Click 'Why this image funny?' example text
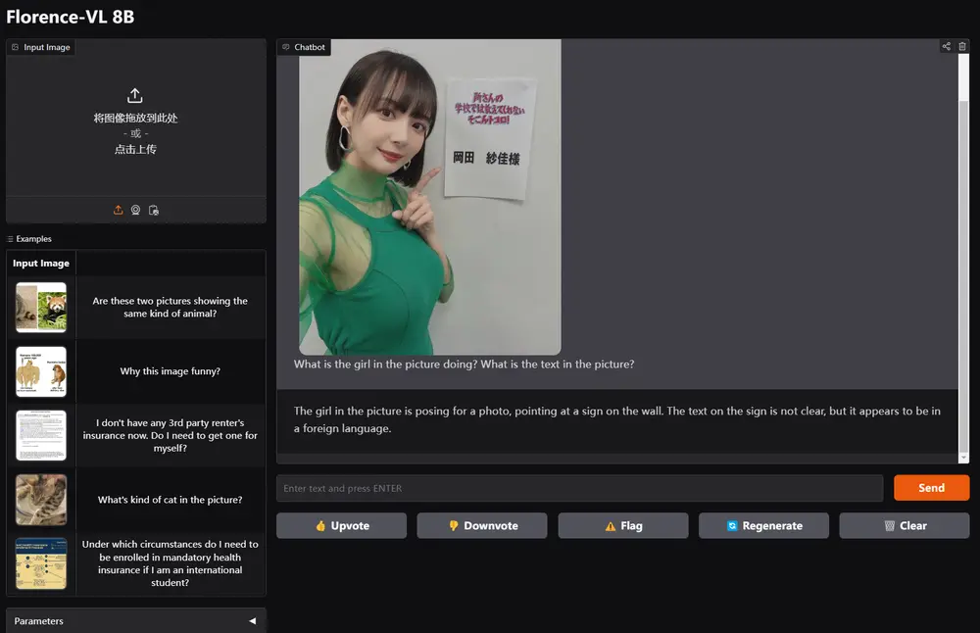The width and height of the screenshot is (980, 633). [170, 371]
